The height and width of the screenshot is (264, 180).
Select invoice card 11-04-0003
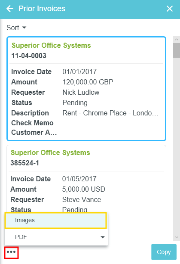tap(86, 89)
